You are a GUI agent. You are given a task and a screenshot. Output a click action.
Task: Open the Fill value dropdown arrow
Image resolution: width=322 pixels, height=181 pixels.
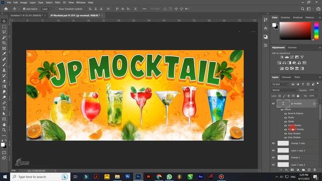[317, 96]
